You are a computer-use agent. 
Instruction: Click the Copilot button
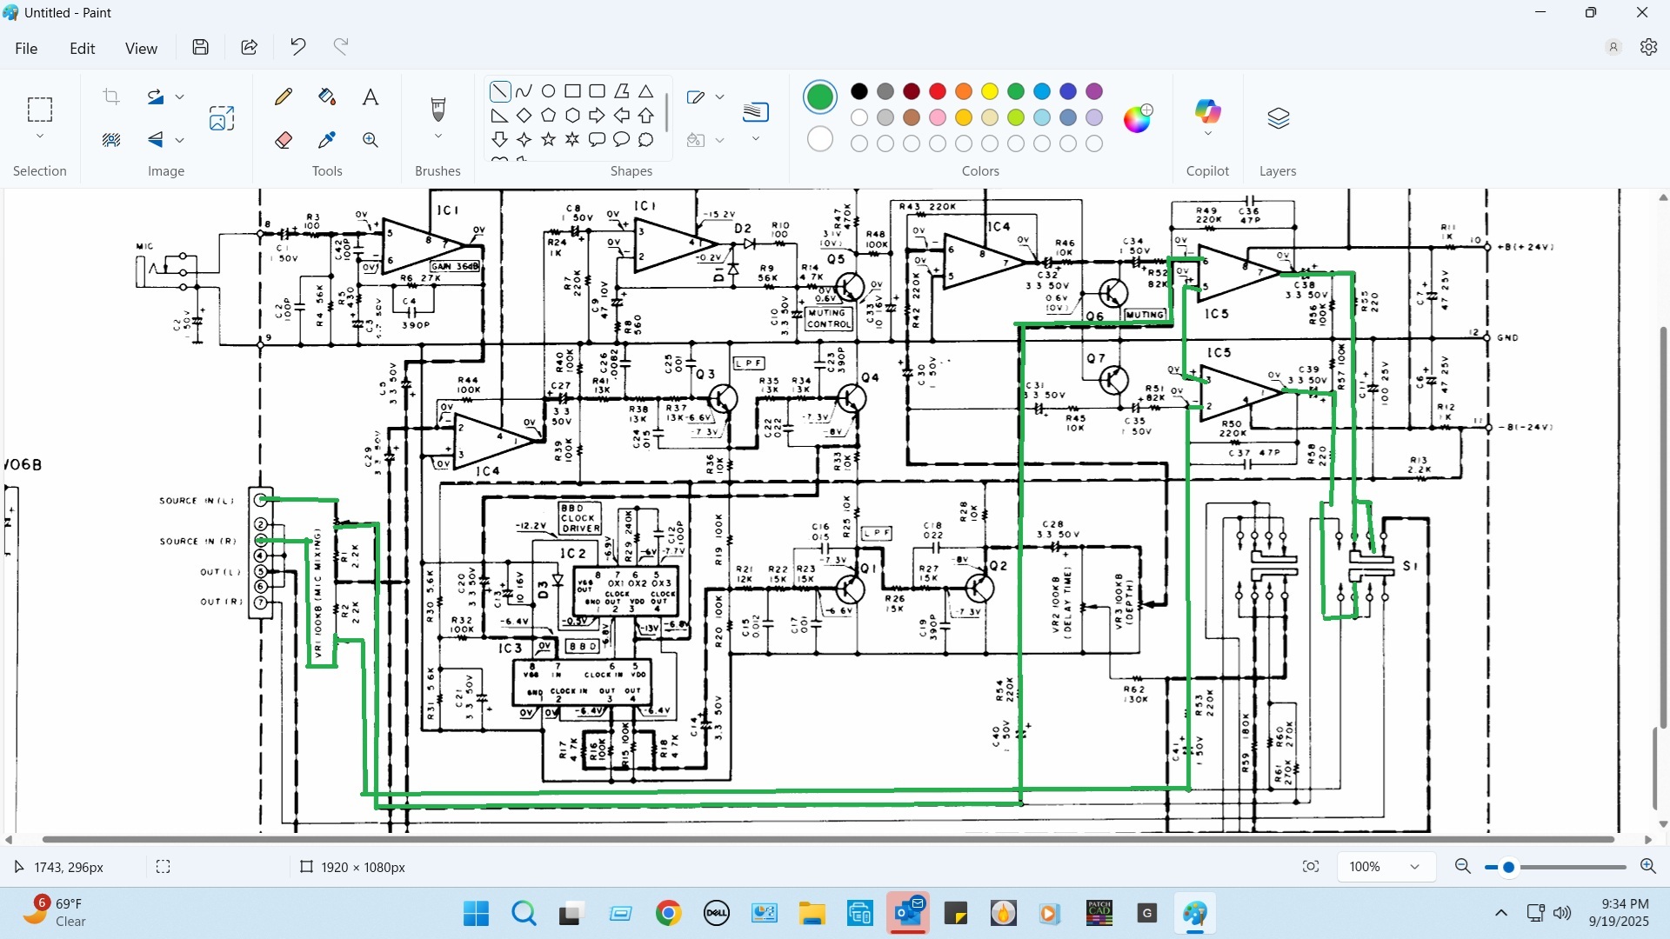point(1207,111)
